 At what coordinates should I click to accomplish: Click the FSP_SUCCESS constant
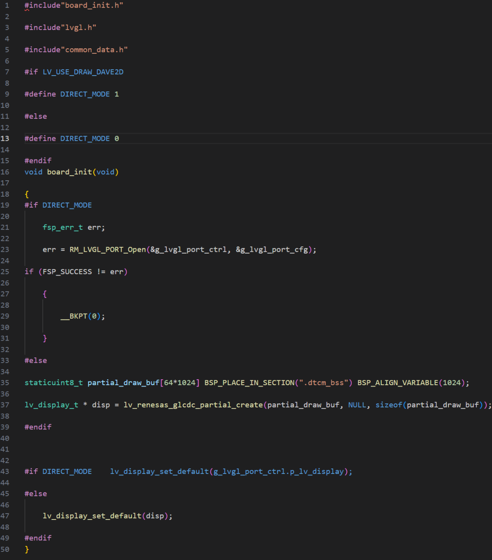[67, 272]
